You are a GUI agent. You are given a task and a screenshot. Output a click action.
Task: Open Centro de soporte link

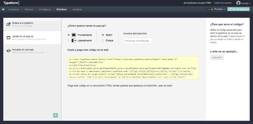223,3
